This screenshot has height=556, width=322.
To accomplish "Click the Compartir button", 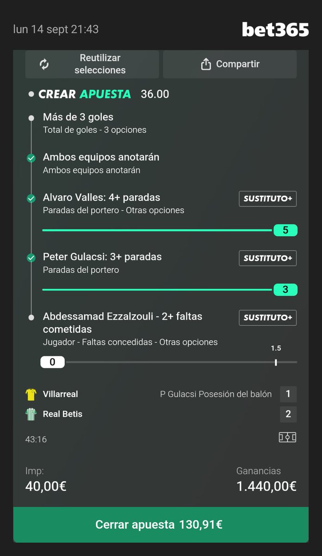I will point(230,64).
